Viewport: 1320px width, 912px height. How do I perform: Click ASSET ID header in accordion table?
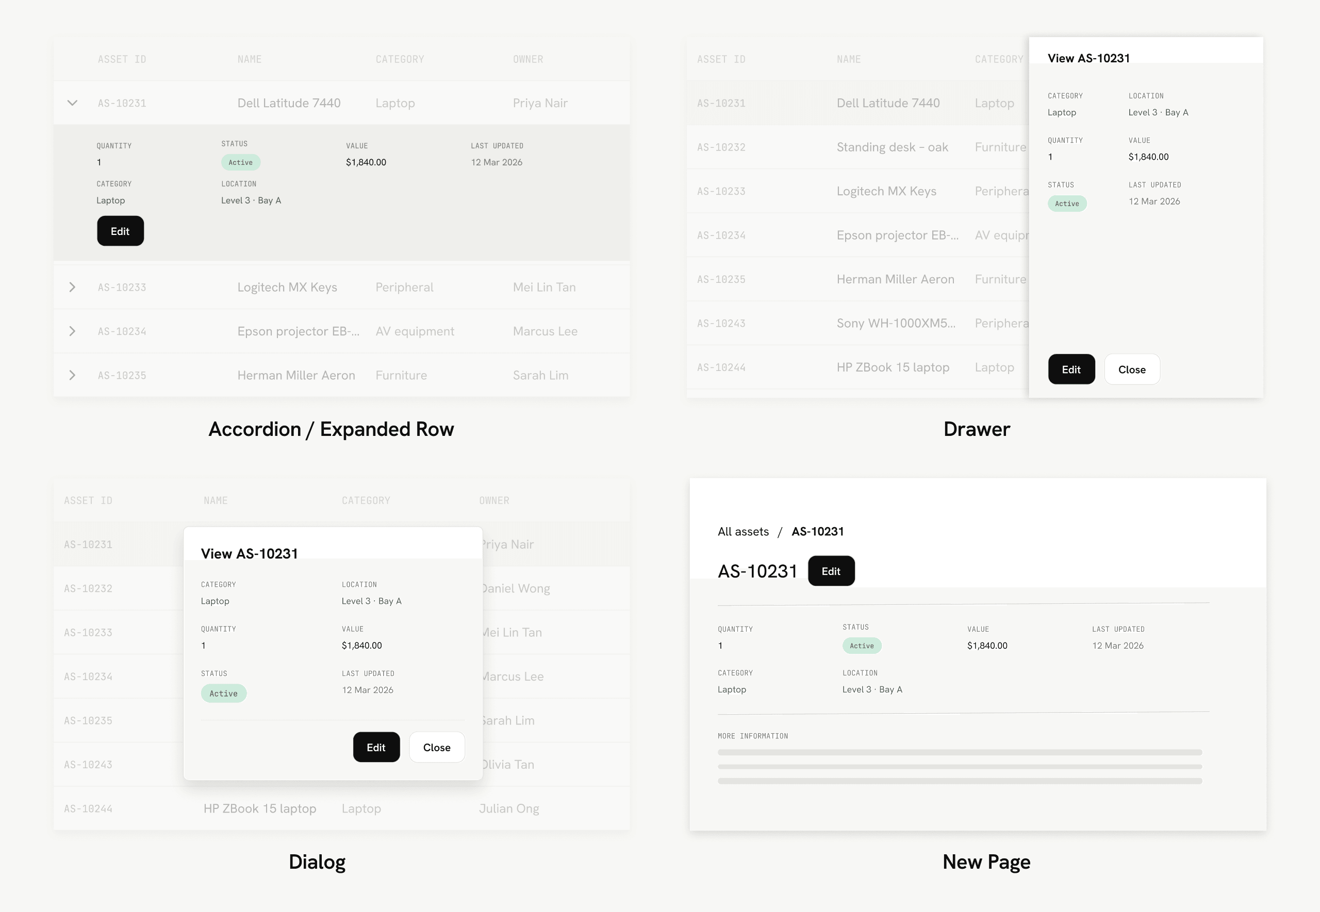click(122, 59)
